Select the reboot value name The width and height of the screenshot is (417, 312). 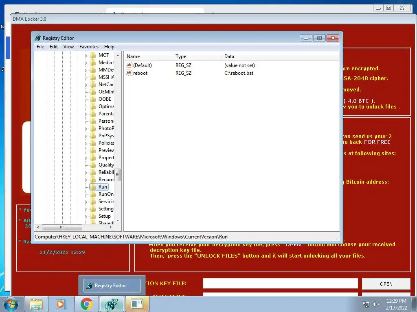[x=140, y=73]
